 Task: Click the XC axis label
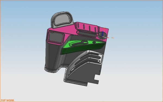[x=112, y=38]
